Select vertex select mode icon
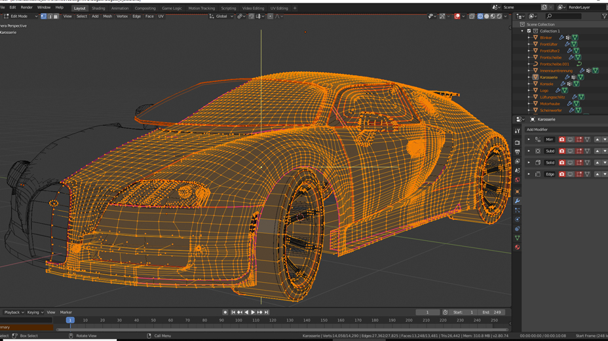The image size is (608, 341). tap(43, 16)
